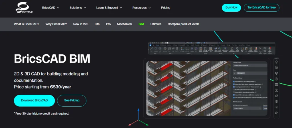Click the hatched layers composition icon
The width and height of the screenshot is (292, 128).
[277, 84]
